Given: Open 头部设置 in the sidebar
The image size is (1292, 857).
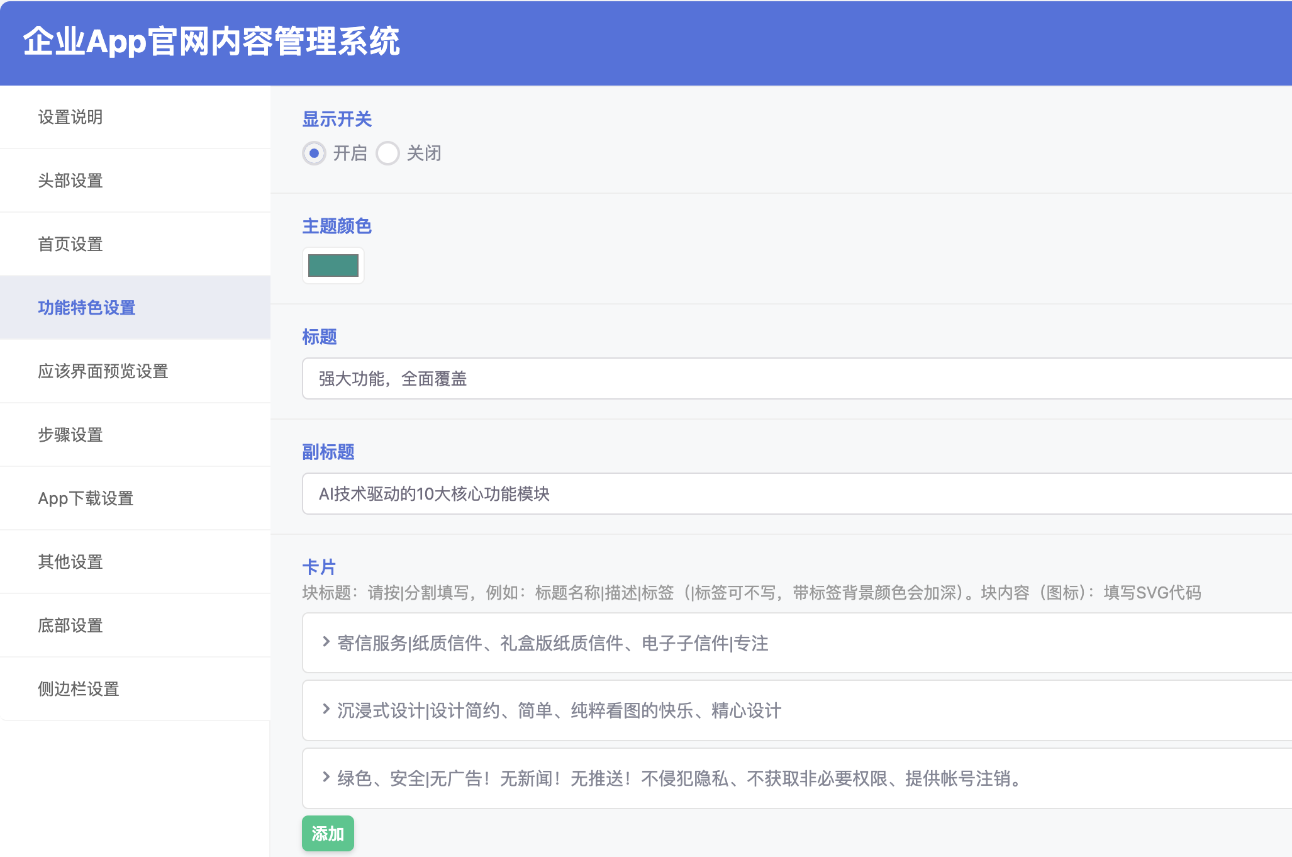Looking at the screenshot, I should (x=135, y=181).
